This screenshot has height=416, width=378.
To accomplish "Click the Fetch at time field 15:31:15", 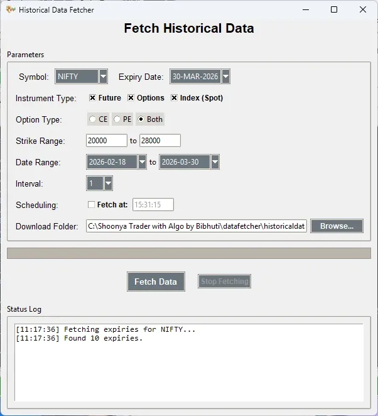I will coord(153,205).
